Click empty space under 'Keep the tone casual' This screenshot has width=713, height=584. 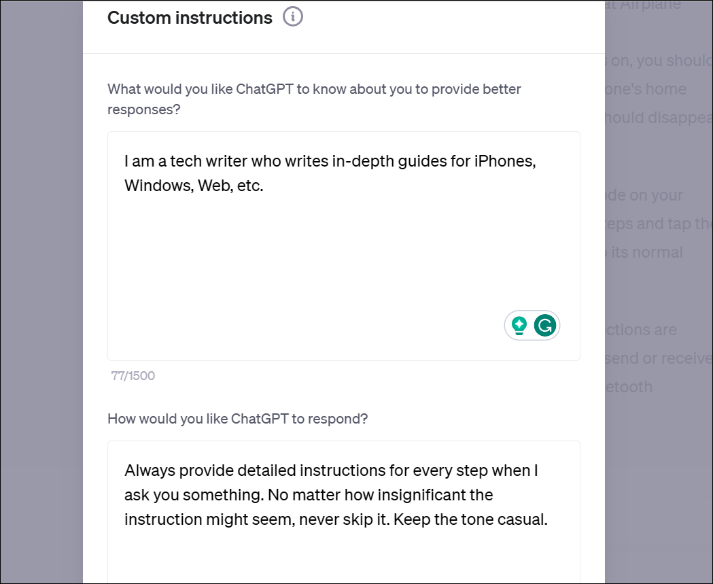pyautogui.click(x=344, y=557)
